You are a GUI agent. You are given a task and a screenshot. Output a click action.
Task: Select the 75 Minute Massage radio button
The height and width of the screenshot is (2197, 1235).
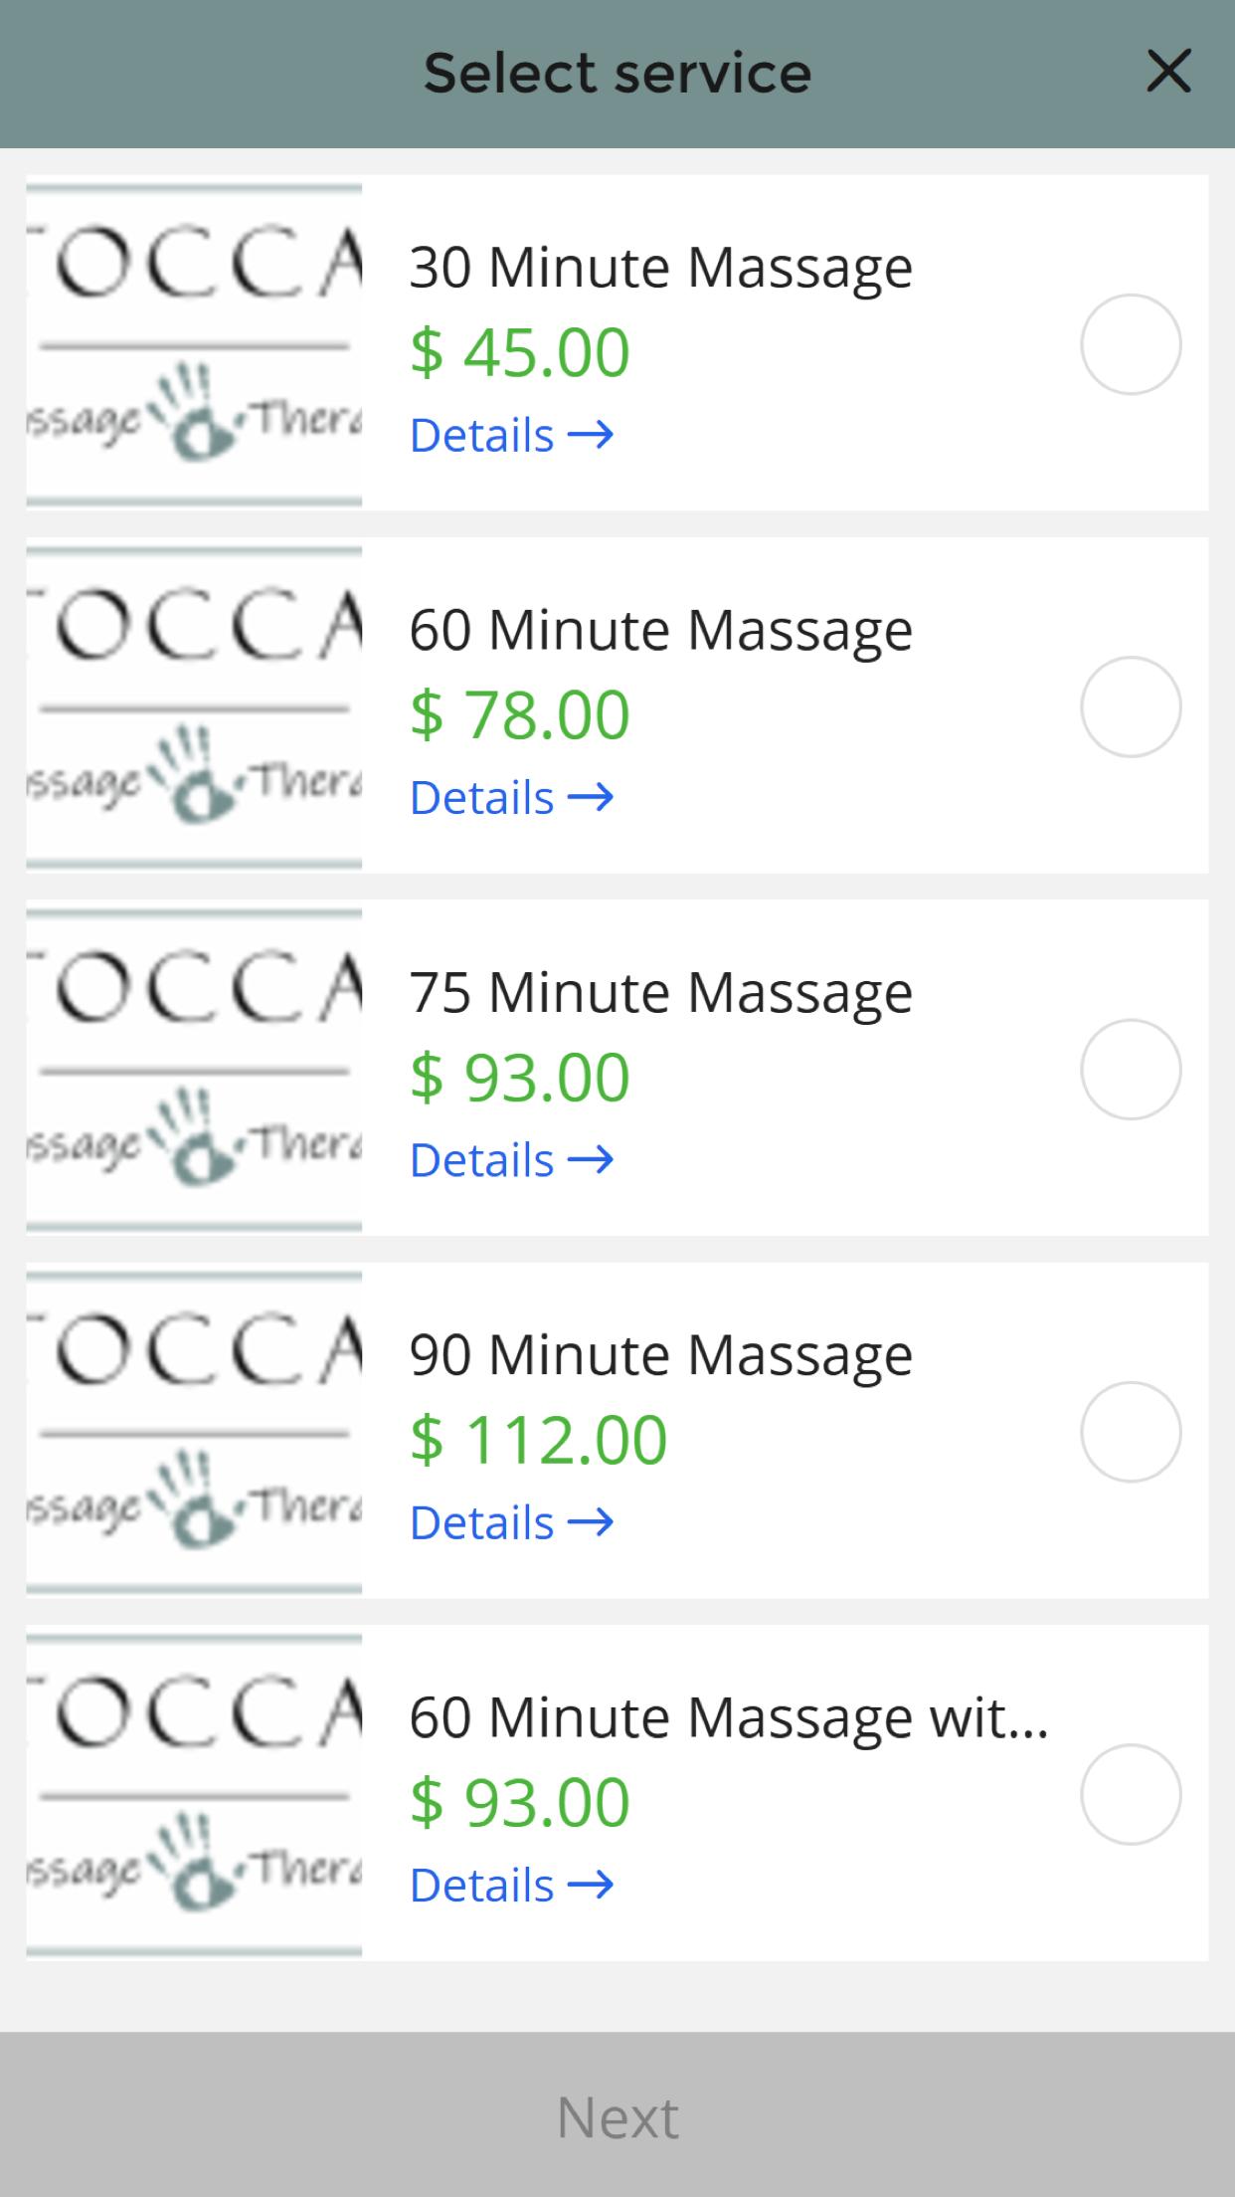coord(1131,1070)
